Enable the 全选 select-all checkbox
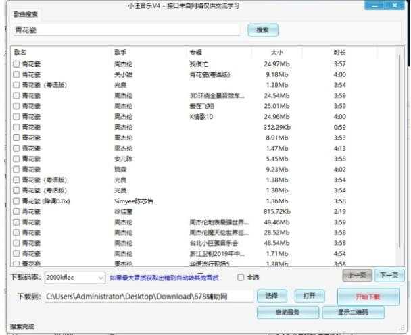Viewport: 411px width, 335px height. pyautogui.click(x=241, y=277)
